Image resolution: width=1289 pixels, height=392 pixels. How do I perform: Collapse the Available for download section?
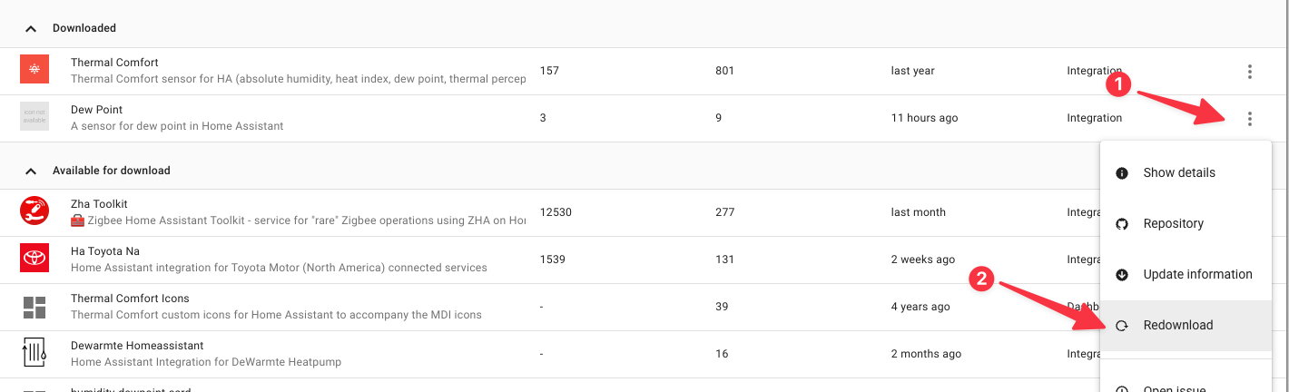coord(31,171)
